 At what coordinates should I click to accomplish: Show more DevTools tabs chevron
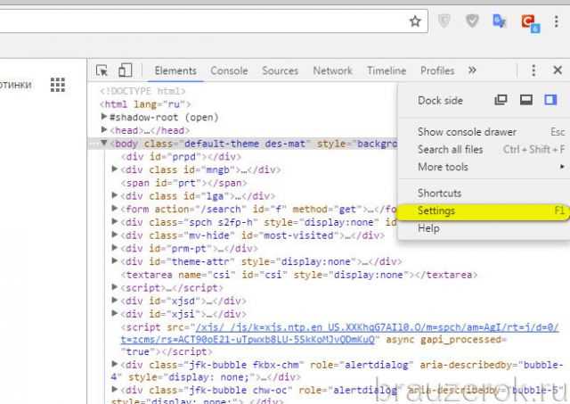[472, 70]
